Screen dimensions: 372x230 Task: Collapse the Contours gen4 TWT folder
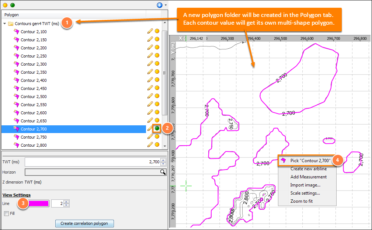[x=4, y=24]
